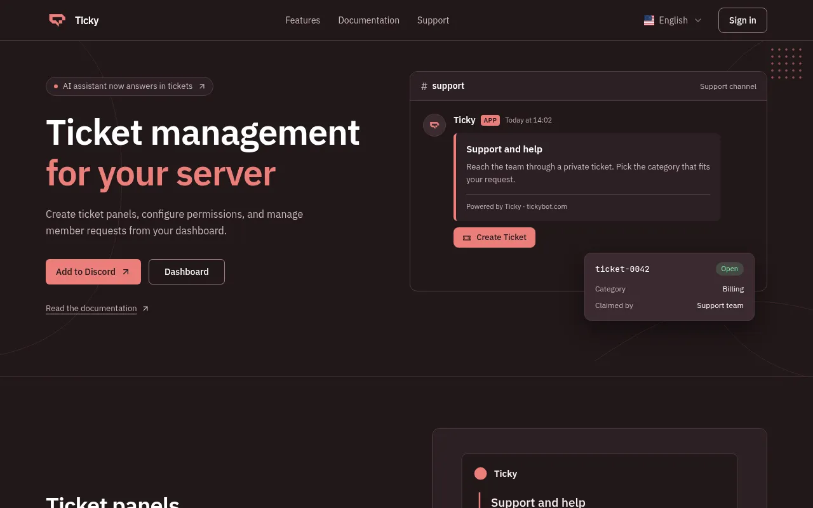This screenshot has width=813, height=508.
Task: Click the Support channel label
Action: click(x=728, y=86)
